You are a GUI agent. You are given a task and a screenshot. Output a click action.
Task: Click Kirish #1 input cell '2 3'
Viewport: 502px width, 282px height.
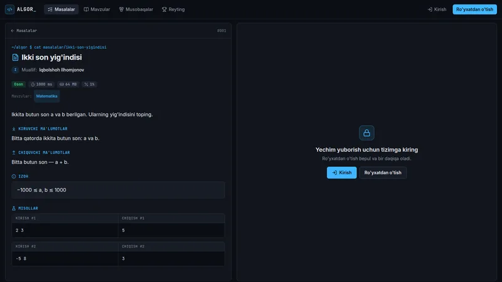[65, 230]
